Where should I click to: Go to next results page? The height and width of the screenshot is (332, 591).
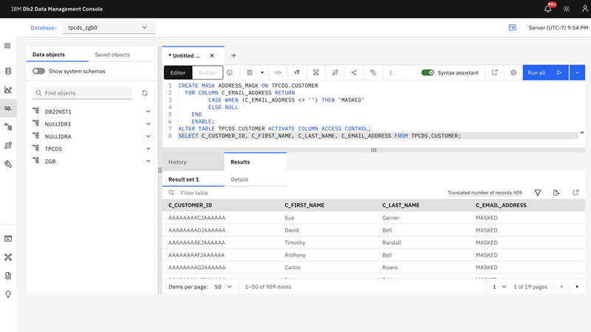[577, 286]
